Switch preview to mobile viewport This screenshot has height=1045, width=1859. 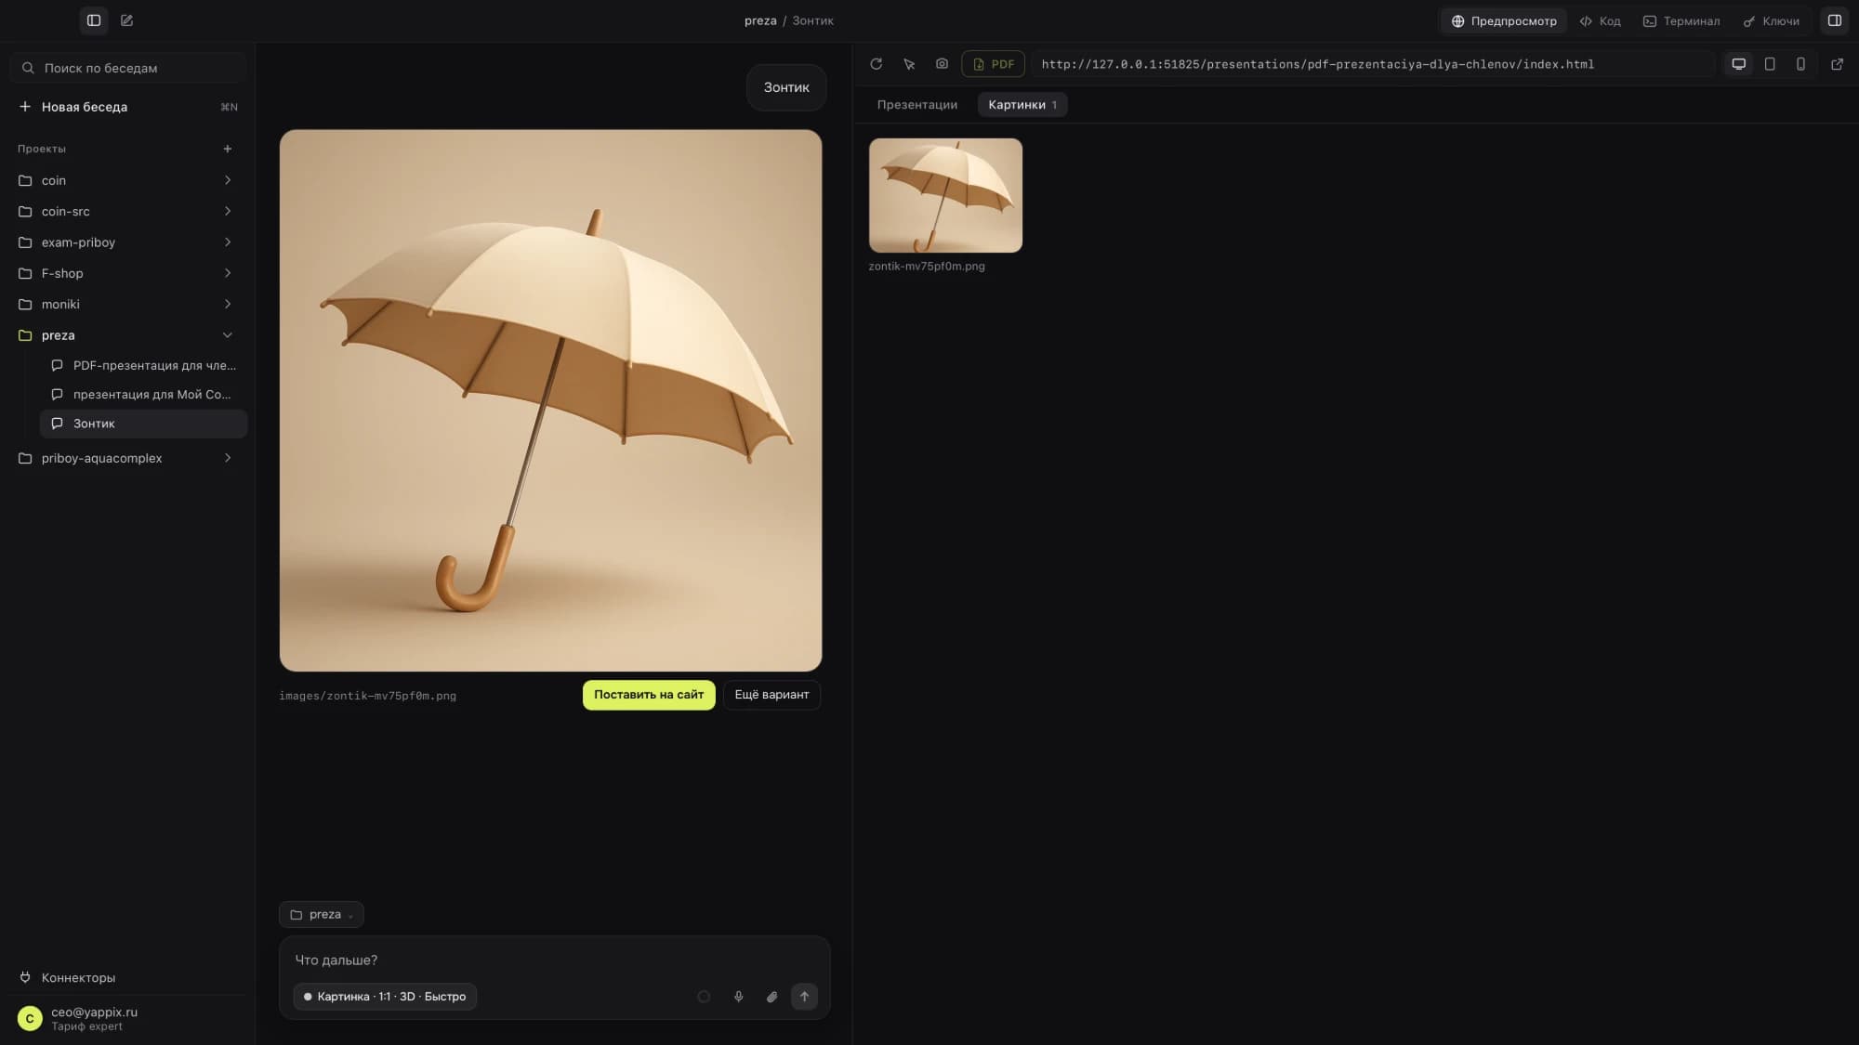point(1800,64)
